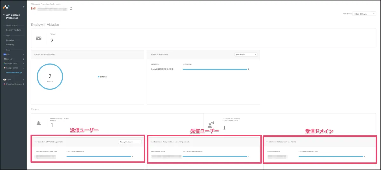Click the API-enabled Protection breadcrumb link

(x=39, y=4)
